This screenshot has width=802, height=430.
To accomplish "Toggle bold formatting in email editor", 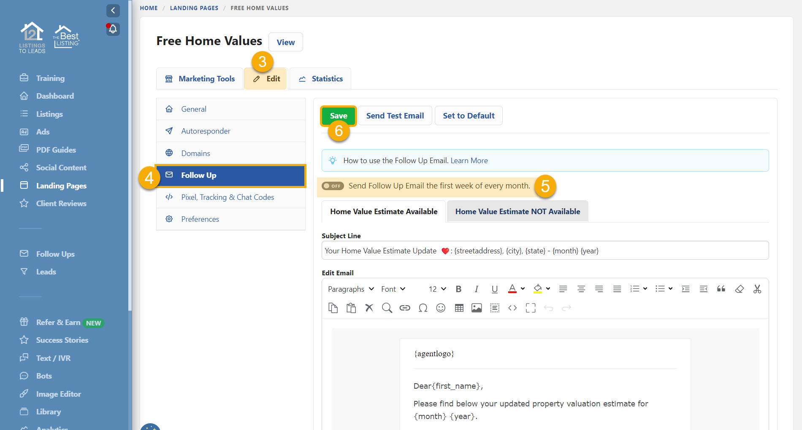I will [x=458, y=289].
